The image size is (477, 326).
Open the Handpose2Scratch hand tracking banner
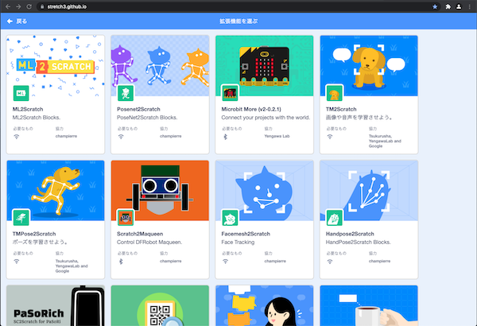pos(369,191)
